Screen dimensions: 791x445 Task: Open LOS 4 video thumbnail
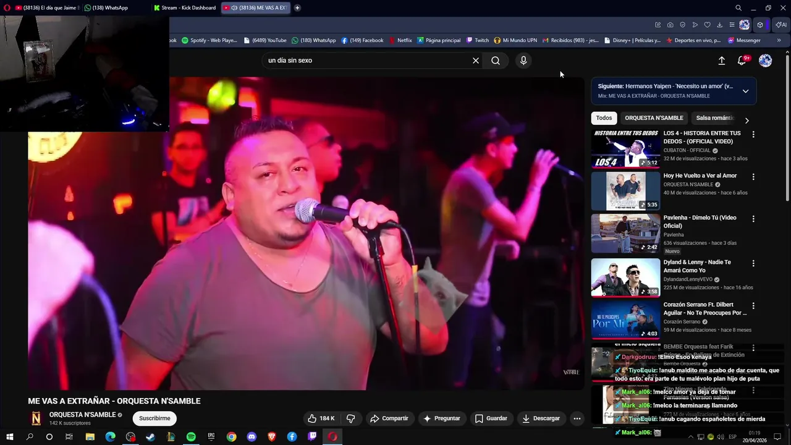[625, 149]
